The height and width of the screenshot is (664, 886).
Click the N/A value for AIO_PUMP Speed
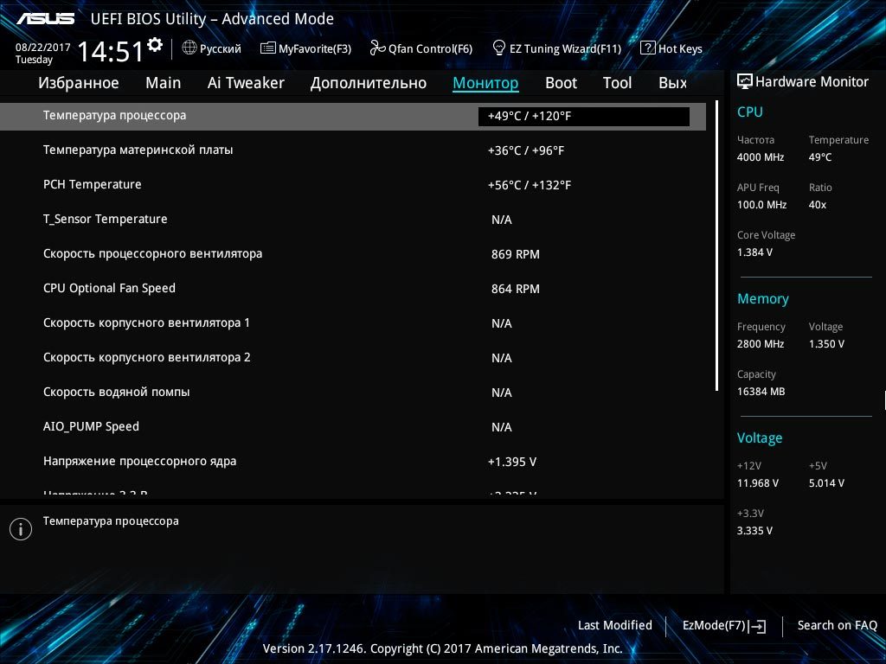tap(502, 427)
